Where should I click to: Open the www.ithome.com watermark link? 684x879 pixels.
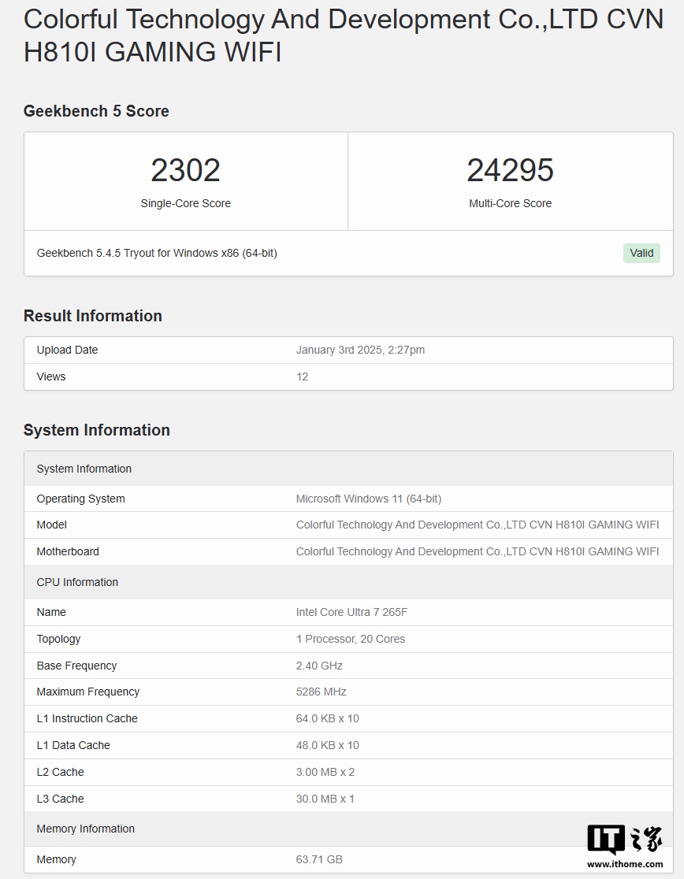[x=625, y=864]
